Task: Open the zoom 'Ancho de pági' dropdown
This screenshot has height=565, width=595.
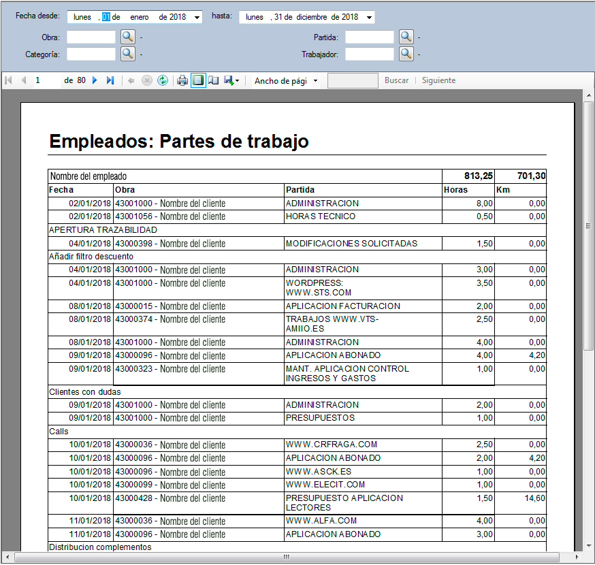Action: pyautogui.click(x=315, y=81)
